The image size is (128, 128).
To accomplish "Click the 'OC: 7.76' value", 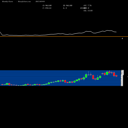I will coord(88,6).
